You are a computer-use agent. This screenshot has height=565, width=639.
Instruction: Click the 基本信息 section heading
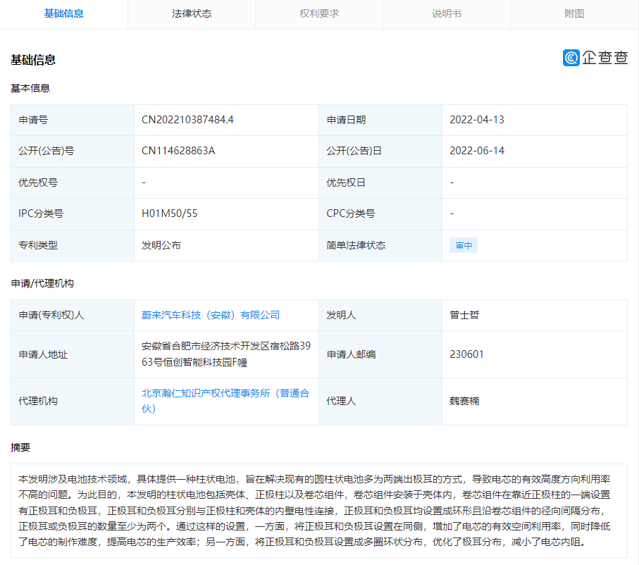pyautogui.click(x=30, y=88)
